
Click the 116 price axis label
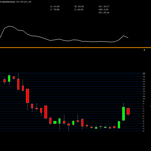pyautogui.click(x=144, y=92)
